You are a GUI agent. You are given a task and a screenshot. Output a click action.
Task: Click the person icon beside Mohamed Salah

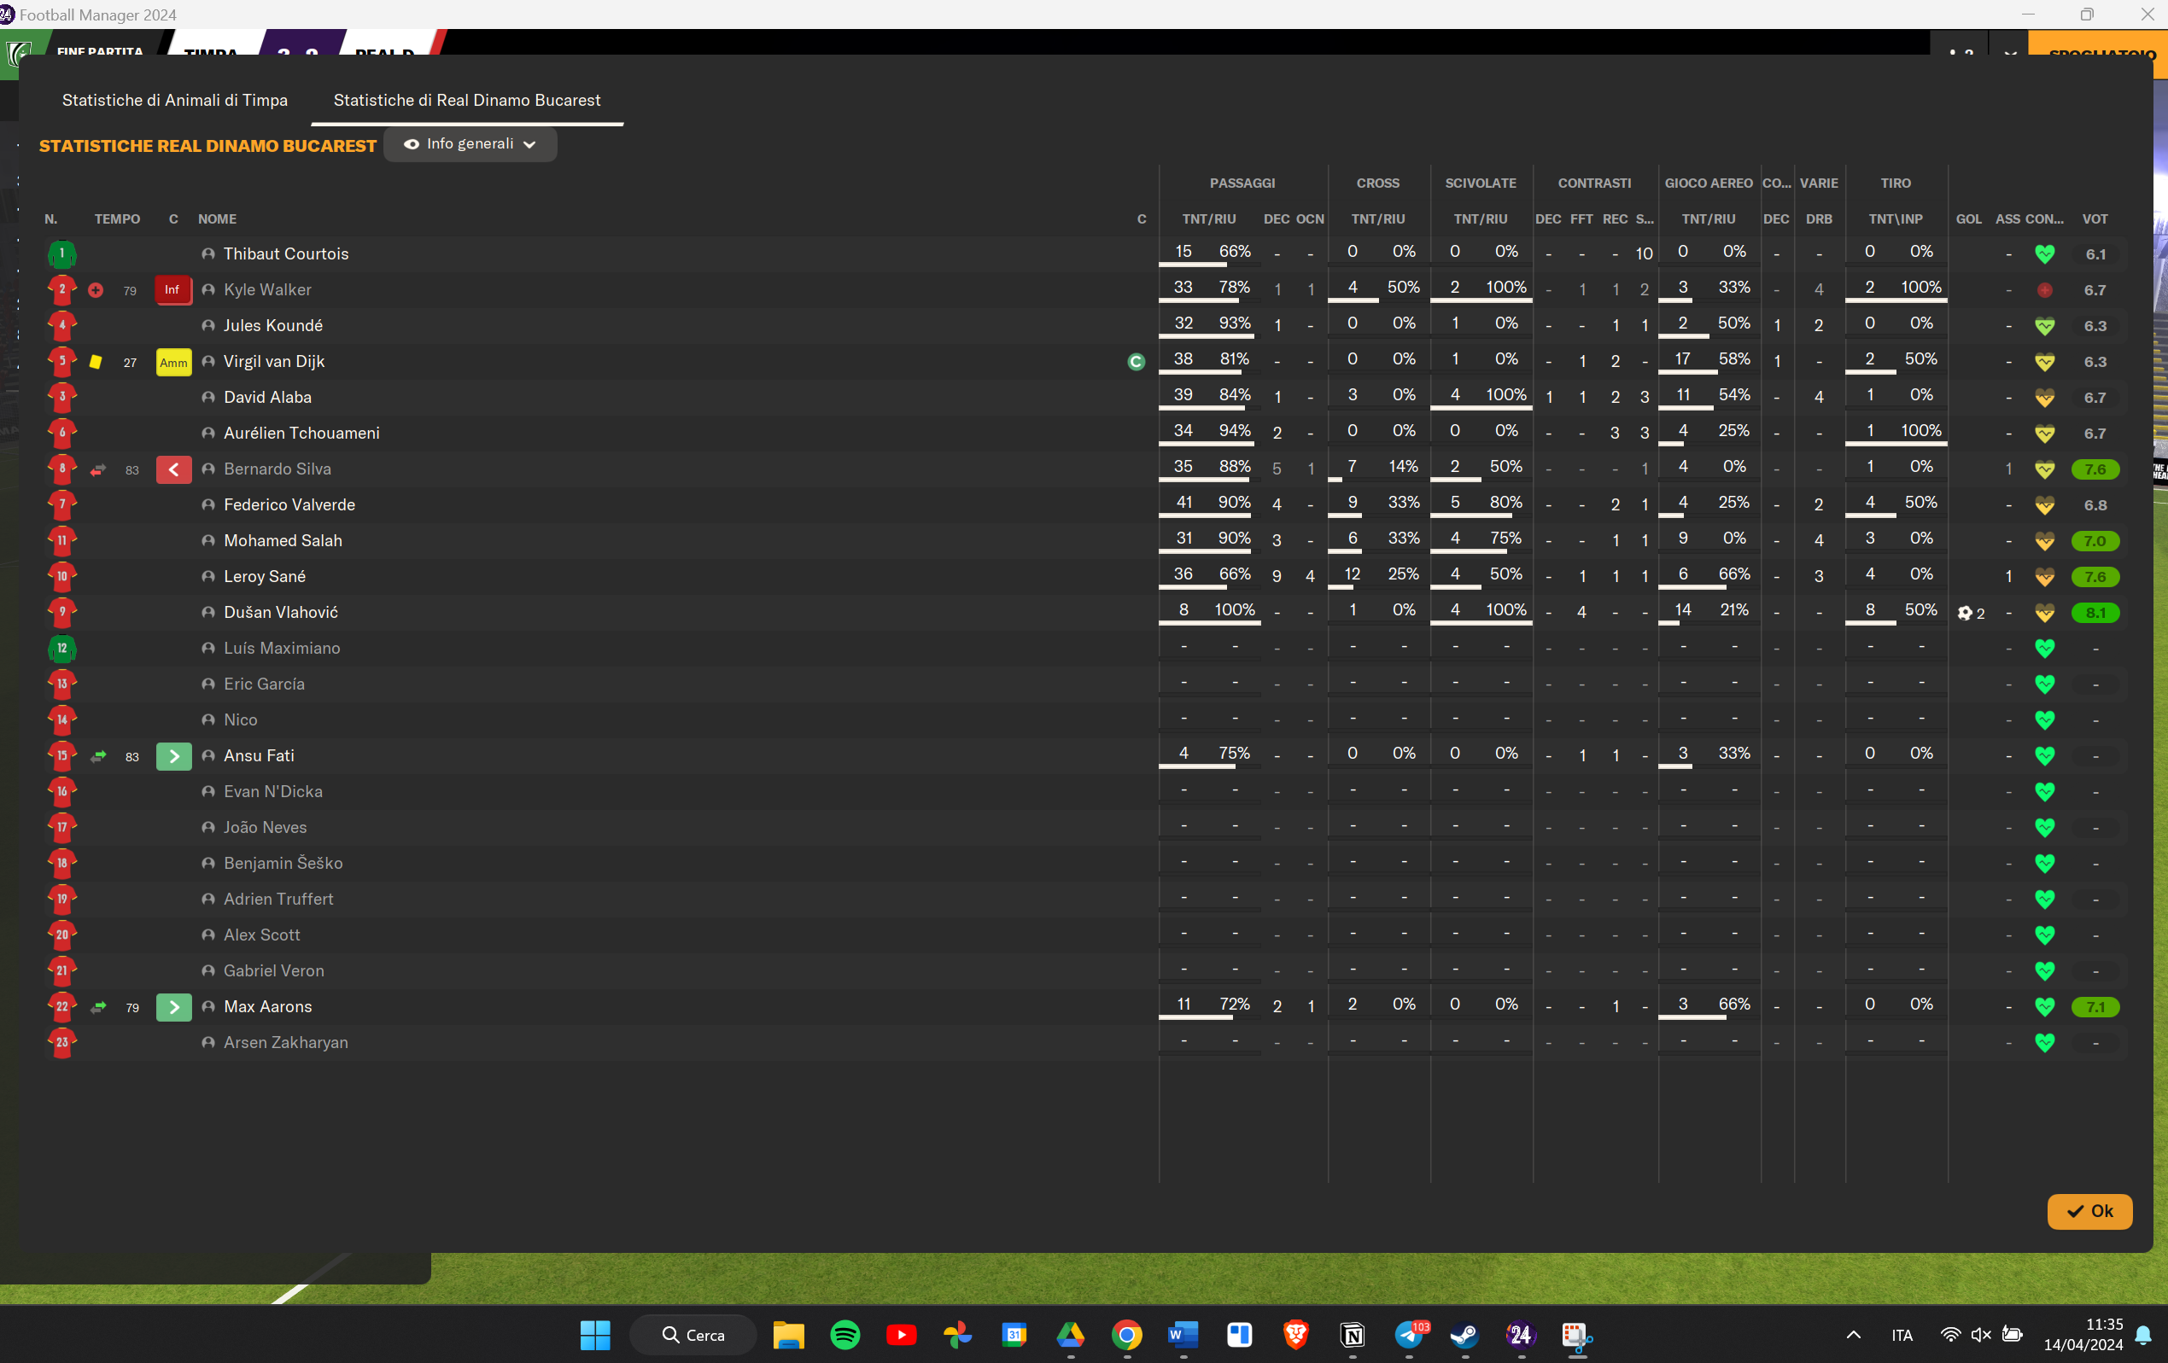click(208, 541)
